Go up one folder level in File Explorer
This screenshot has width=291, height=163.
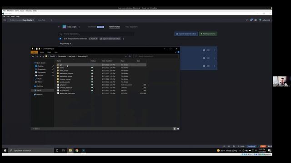tap(43, 56)
